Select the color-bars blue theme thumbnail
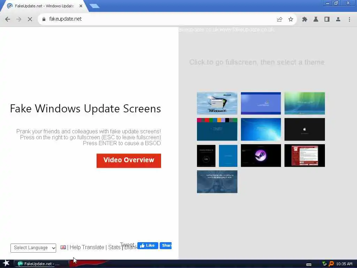The width and height of the screenshot is (357, 268). [217, 129]
